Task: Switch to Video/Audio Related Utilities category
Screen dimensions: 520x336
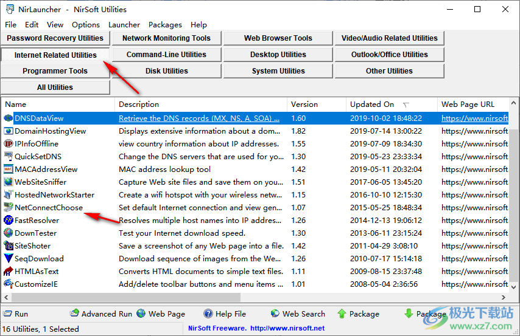Action: click(389, 38)
